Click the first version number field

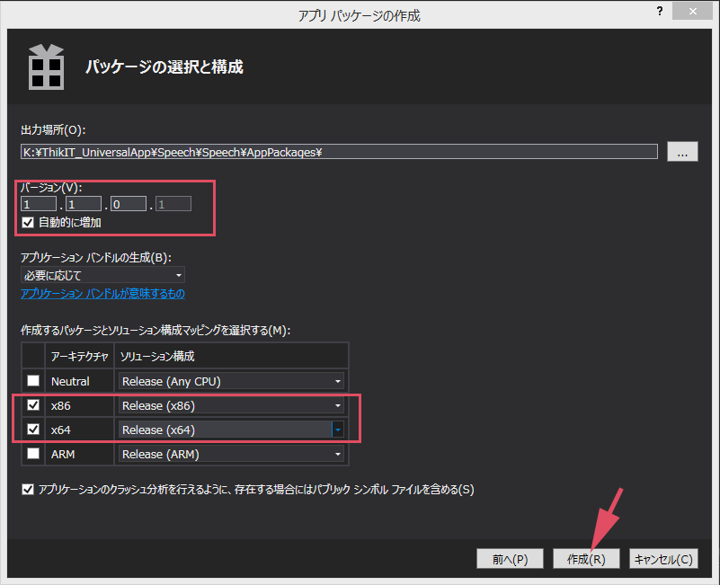click(39, 204)
